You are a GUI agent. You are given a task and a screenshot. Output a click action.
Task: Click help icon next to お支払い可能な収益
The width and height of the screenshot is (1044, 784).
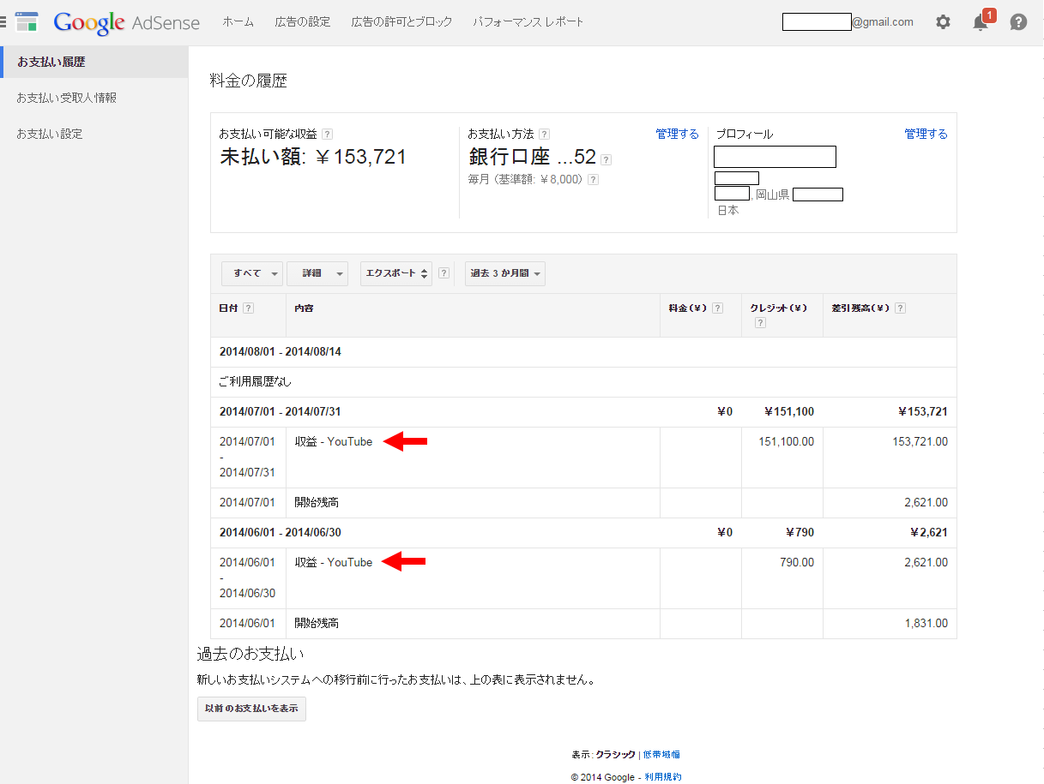tap(327, 135)
